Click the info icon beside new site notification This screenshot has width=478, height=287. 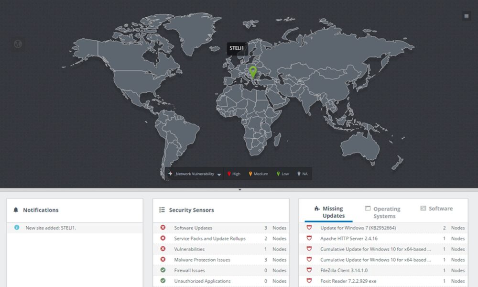coord(17,228)
